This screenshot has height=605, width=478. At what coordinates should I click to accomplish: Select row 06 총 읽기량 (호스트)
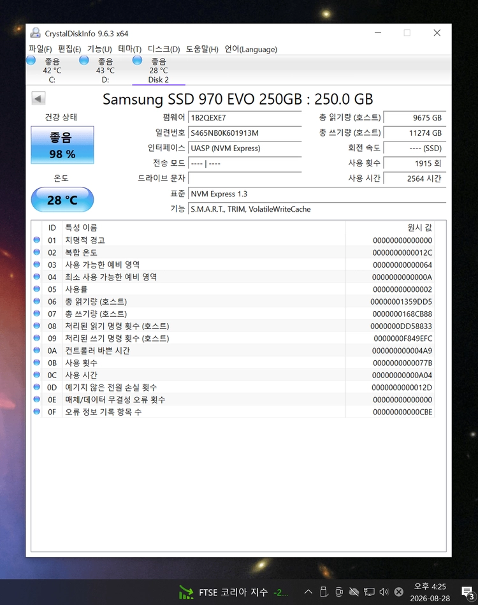(x=233, y=302)
